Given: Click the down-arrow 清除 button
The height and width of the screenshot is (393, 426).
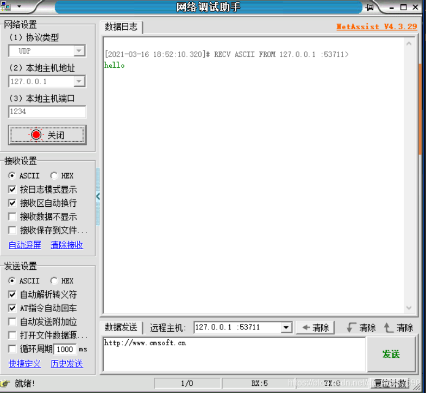Looking at the screenshot, I should pyautogui.click(x=361, y=328).
